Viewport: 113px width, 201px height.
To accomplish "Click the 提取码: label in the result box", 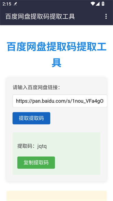I will tap(26, 146).
